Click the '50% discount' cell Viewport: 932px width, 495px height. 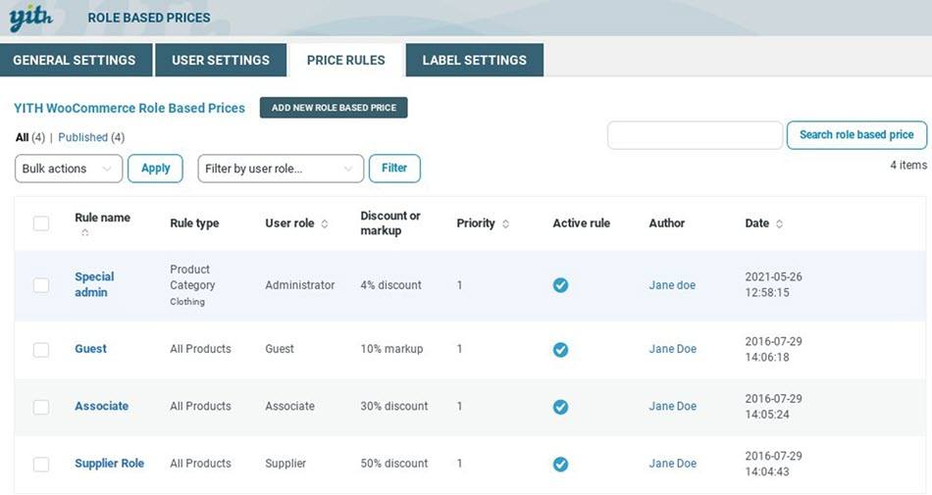pos(394,464)
